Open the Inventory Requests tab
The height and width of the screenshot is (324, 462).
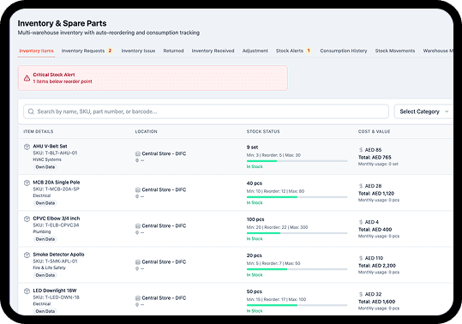point(87,51)
